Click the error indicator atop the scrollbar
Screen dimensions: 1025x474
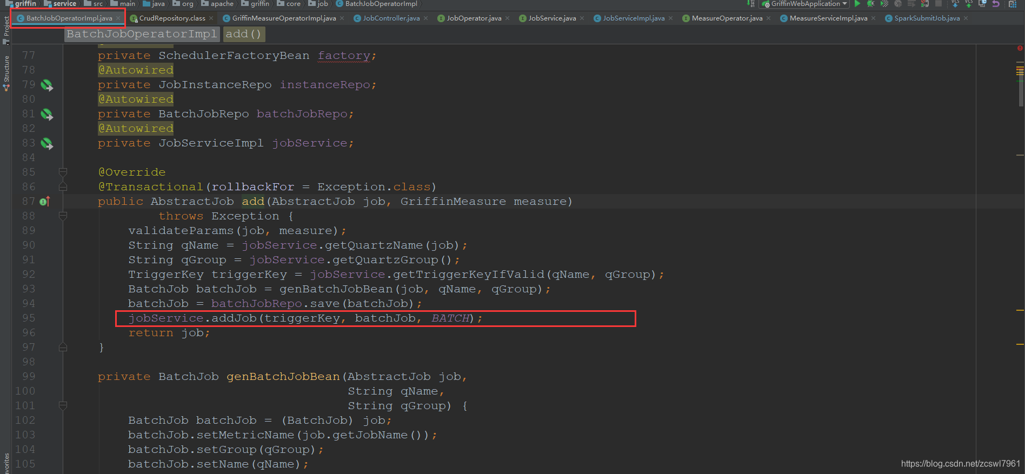(1020, 48)
